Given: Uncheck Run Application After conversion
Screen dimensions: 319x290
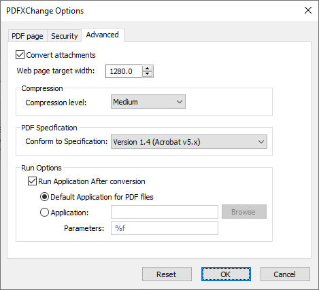Looking at the screenshot, I should [x=32, y=181].
